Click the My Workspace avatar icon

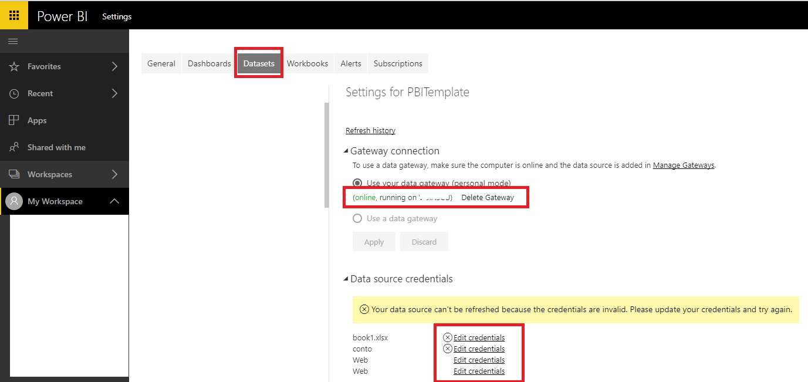click(x=14, y=201)
